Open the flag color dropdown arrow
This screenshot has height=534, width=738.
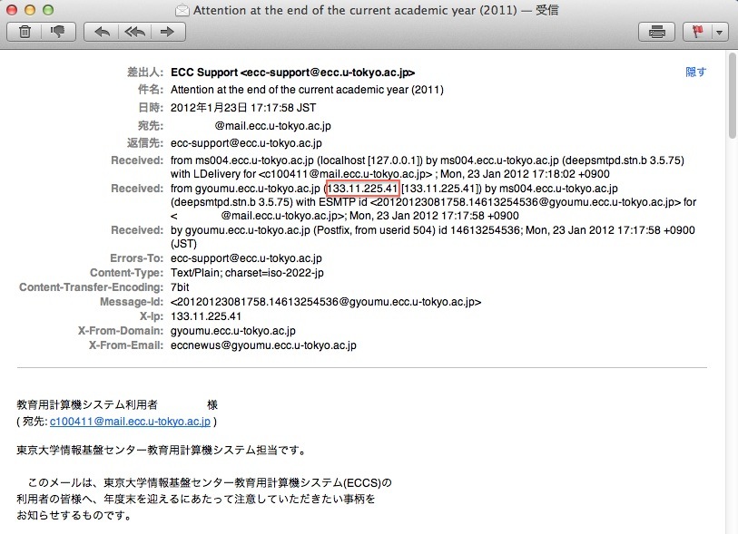coord(719,32)
